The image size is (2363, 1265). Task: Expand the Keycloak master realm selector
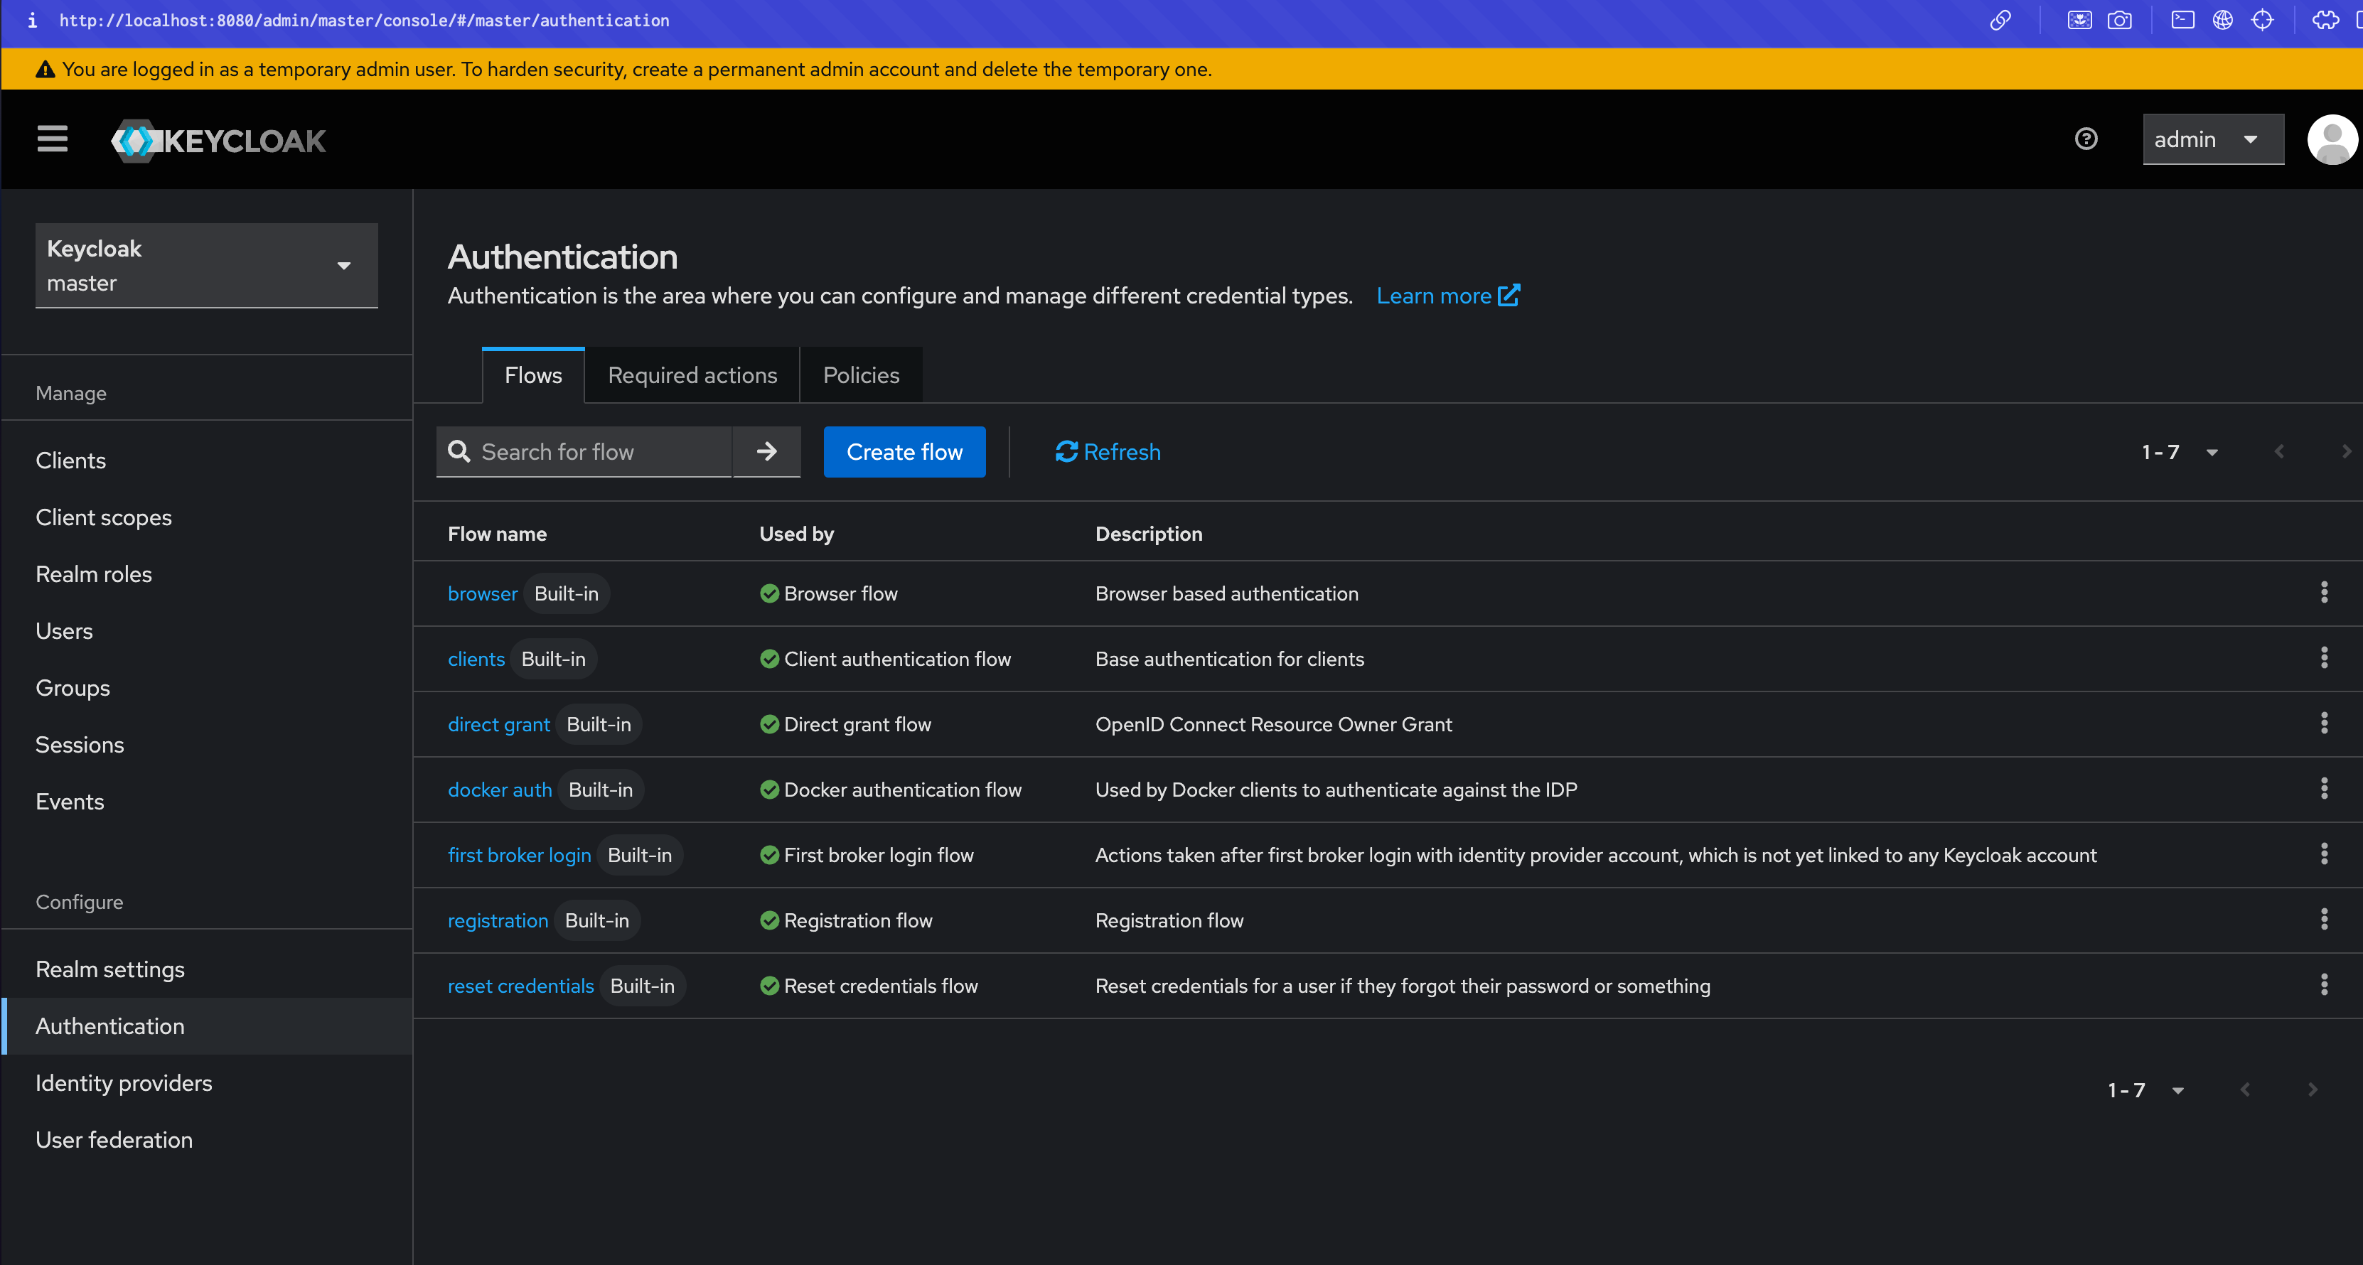(x=206, y=265)
